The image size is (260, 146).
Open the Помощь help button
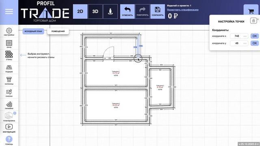click(9, 141)
